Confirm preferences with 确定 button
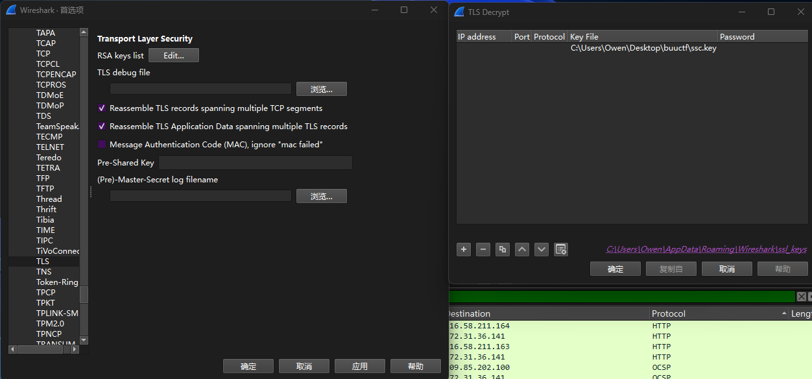 click(x=248, y=366)
